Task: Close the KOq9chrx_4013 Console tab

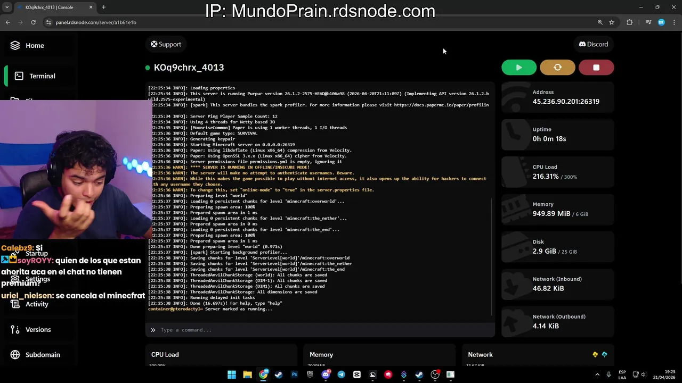Action: point(91,7)
